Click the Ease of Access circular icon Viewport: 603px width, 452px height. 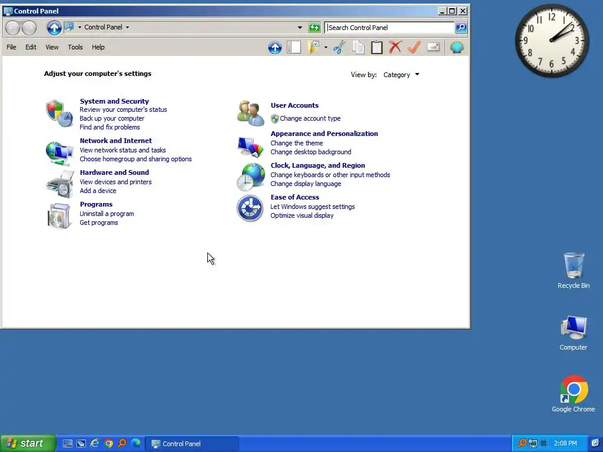[x=250, y=208]
